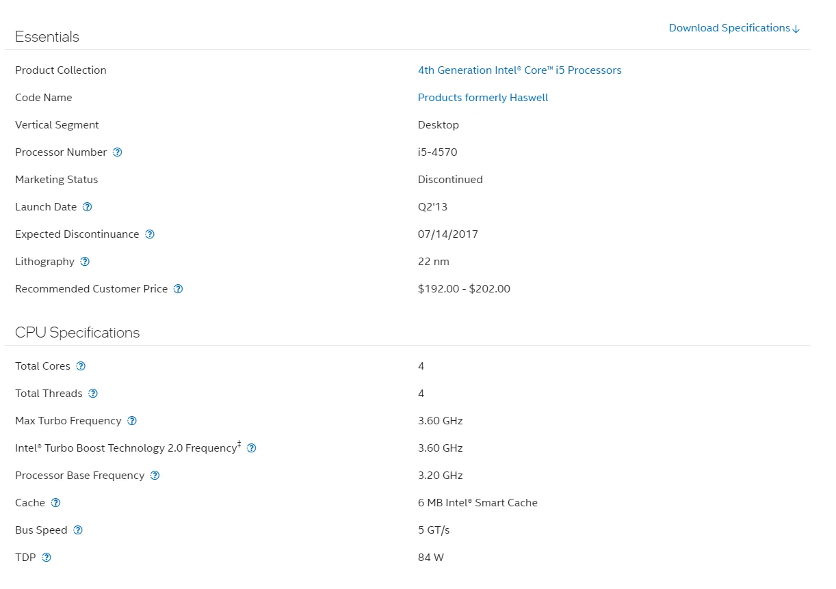Image resolution: width=836 pixels, height=589 pixels.
Task: Show Cache help tooltip icon
Action: click(55, 503)
